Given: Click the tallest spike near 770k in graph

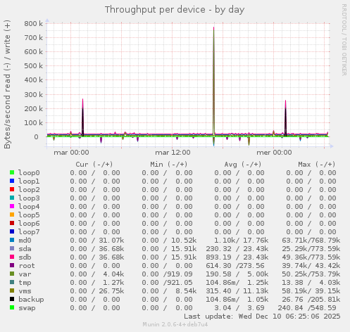Looking at the screenshot, I should coord(213,81).
